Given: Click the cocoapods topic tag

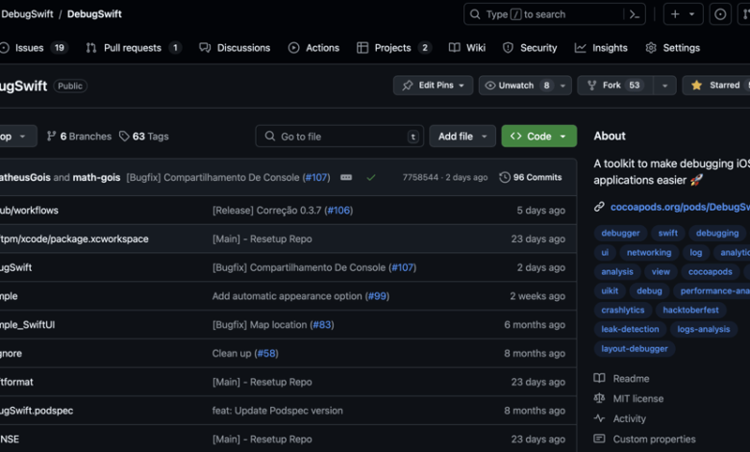Looking at the screenshot, I should coord(710,272).
